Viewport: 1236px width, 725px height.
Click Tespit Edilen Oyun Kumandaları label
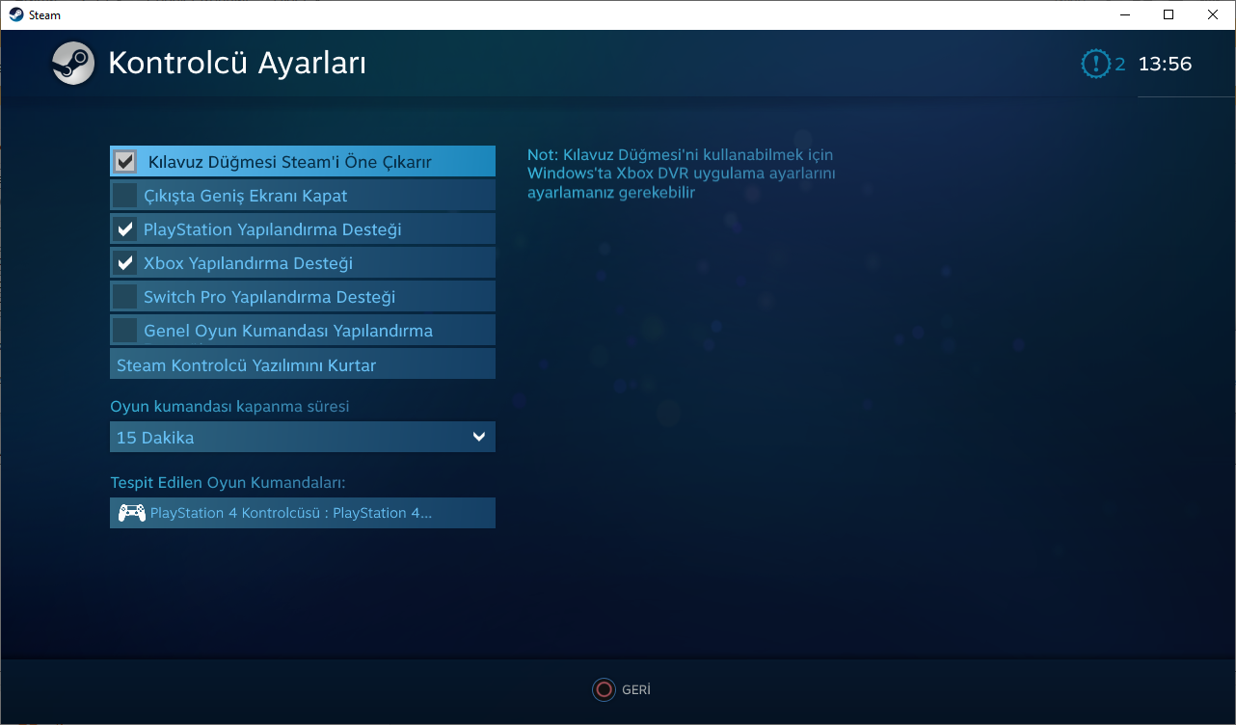[x=228, y=482]
